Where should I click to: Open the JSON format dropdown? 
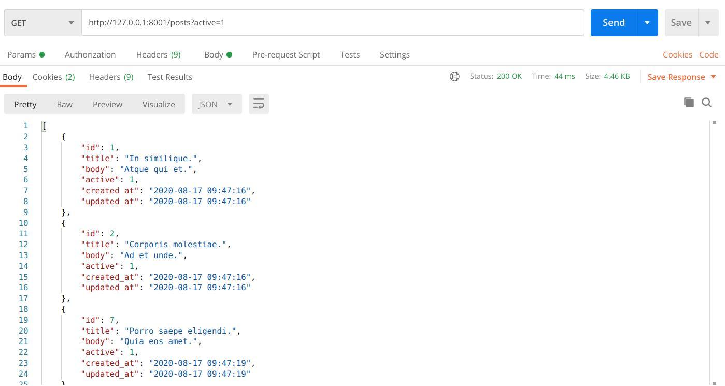tap(217, 104)
